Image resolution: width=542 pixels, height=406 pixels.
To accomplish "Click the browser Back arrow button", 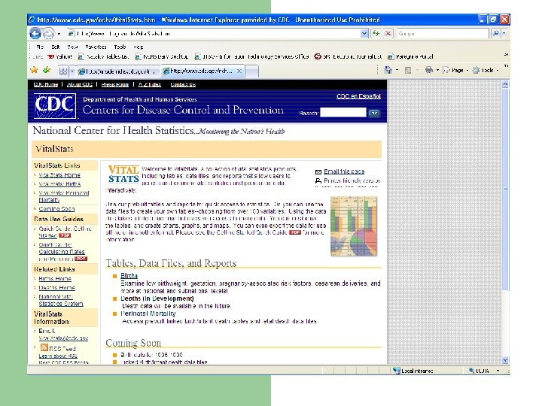I will (35, 34).
